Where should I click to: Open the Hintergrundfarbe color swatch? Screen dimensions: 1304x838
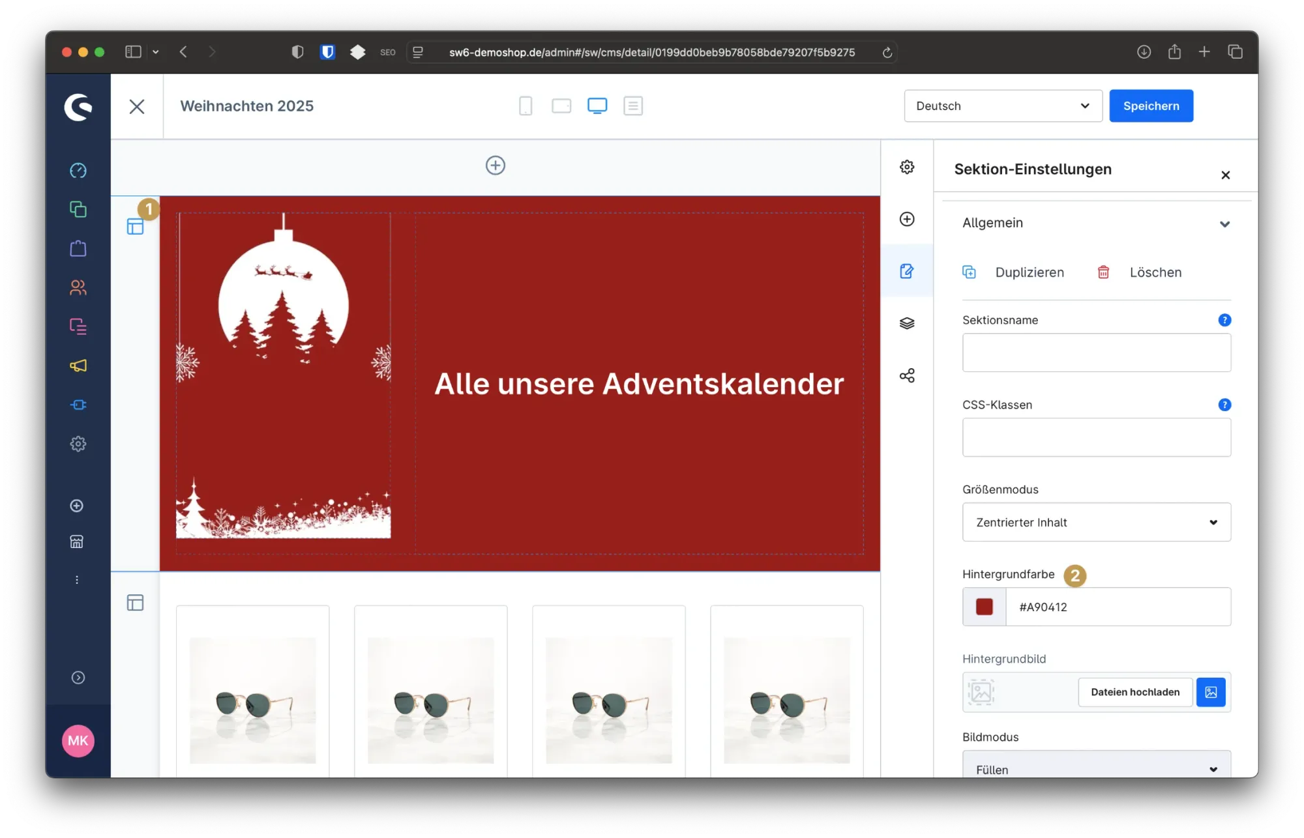pos(984,607)
